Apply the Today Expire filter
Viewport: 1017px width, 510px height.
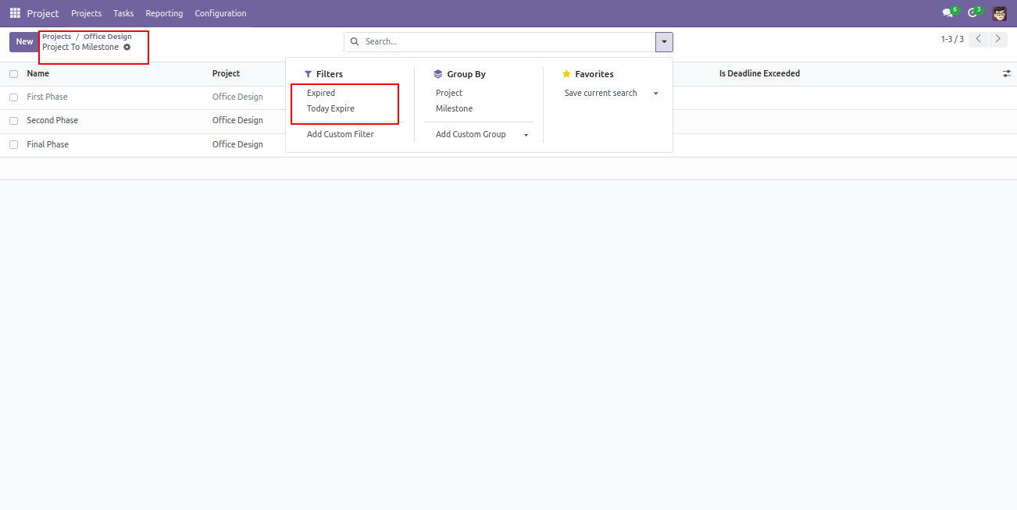click(330, 108)
